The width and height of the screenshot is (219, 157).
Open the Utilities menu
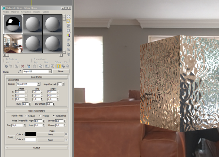click(46, 12)
